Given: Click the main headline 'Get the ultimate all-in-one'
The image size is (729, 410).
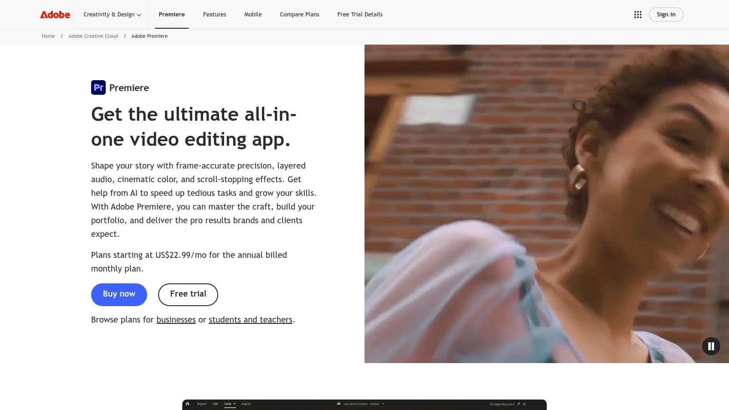Looking at the screenshot, I should click(x=194, y=127).
